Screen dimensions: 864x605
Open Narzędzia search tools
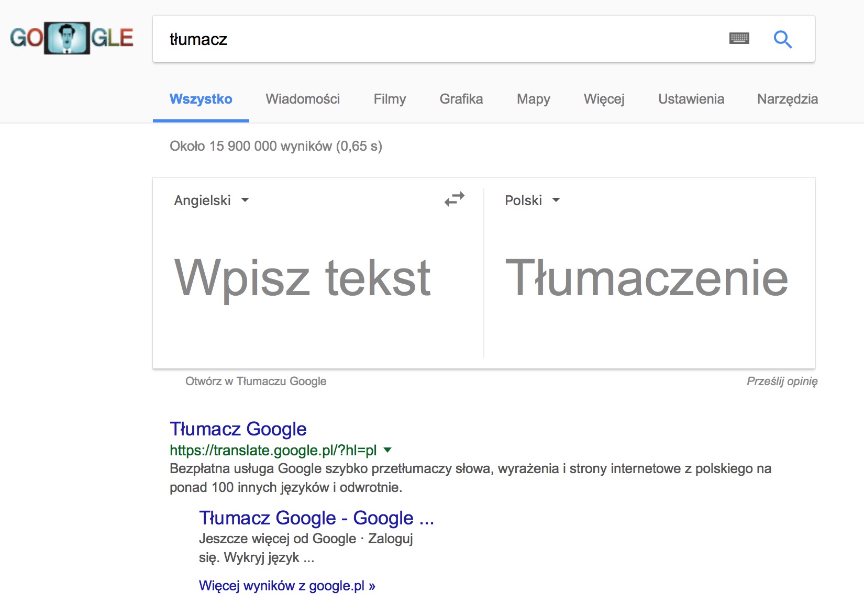click(788, 99)
